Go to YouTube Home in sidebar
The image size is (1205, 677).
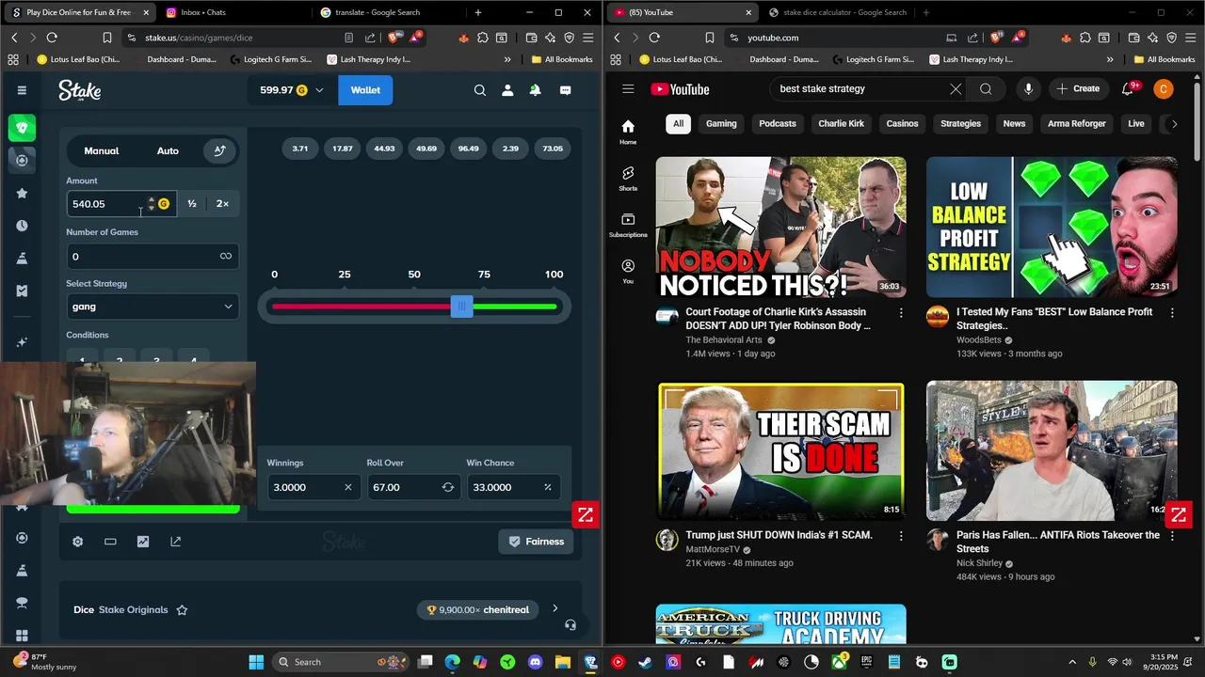628,132
